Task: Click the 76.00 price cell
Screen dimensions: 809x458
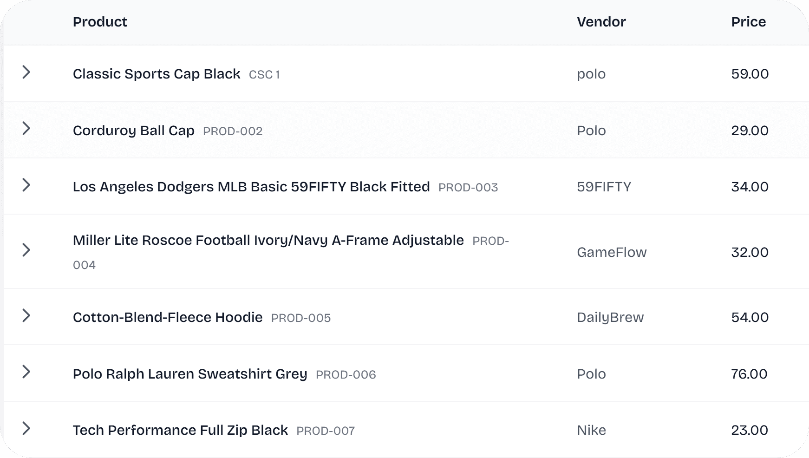Action: (749, 374)
